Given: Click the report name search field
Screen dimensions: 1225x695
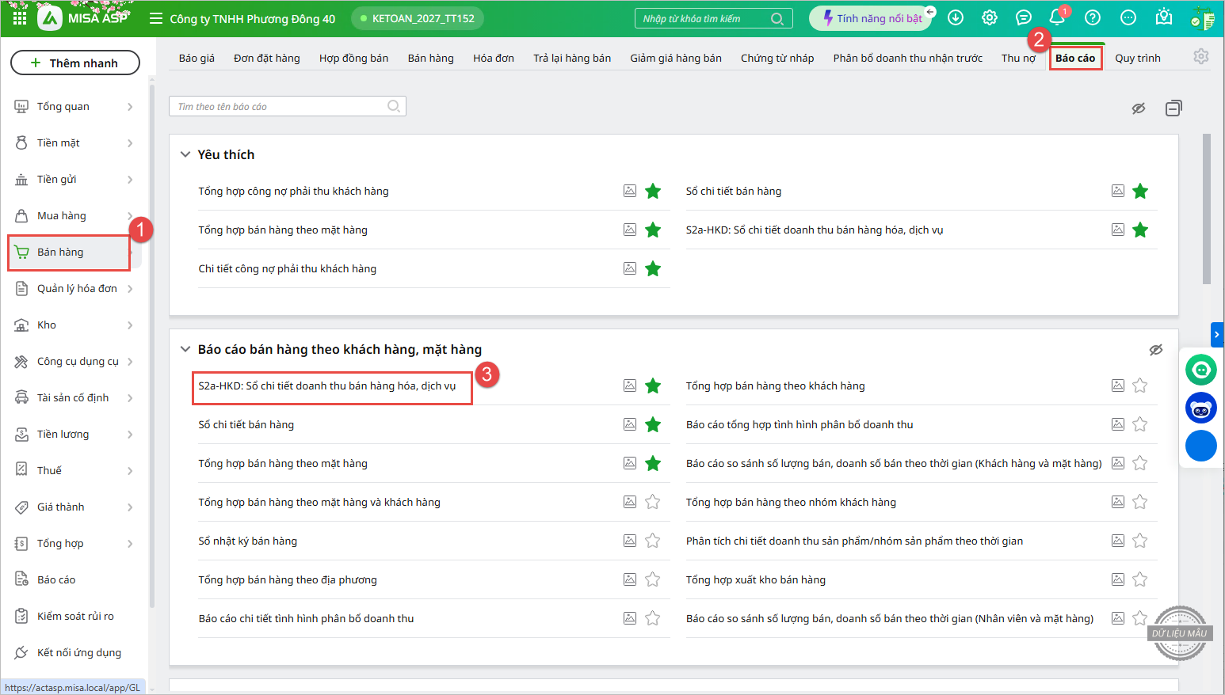Looking at the screenshot, I should (281, 107).
